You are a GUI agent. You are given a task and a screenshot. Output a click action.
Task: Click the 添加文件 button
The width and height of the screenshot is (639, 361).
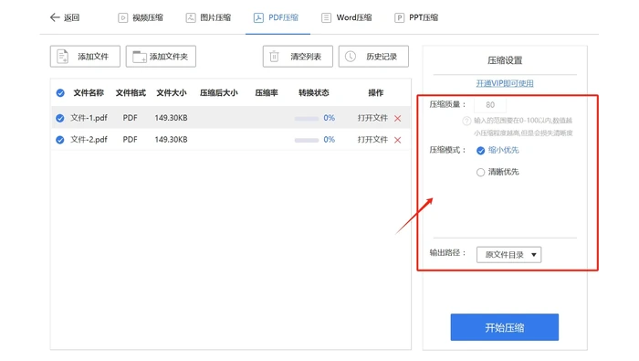point(85,57)
